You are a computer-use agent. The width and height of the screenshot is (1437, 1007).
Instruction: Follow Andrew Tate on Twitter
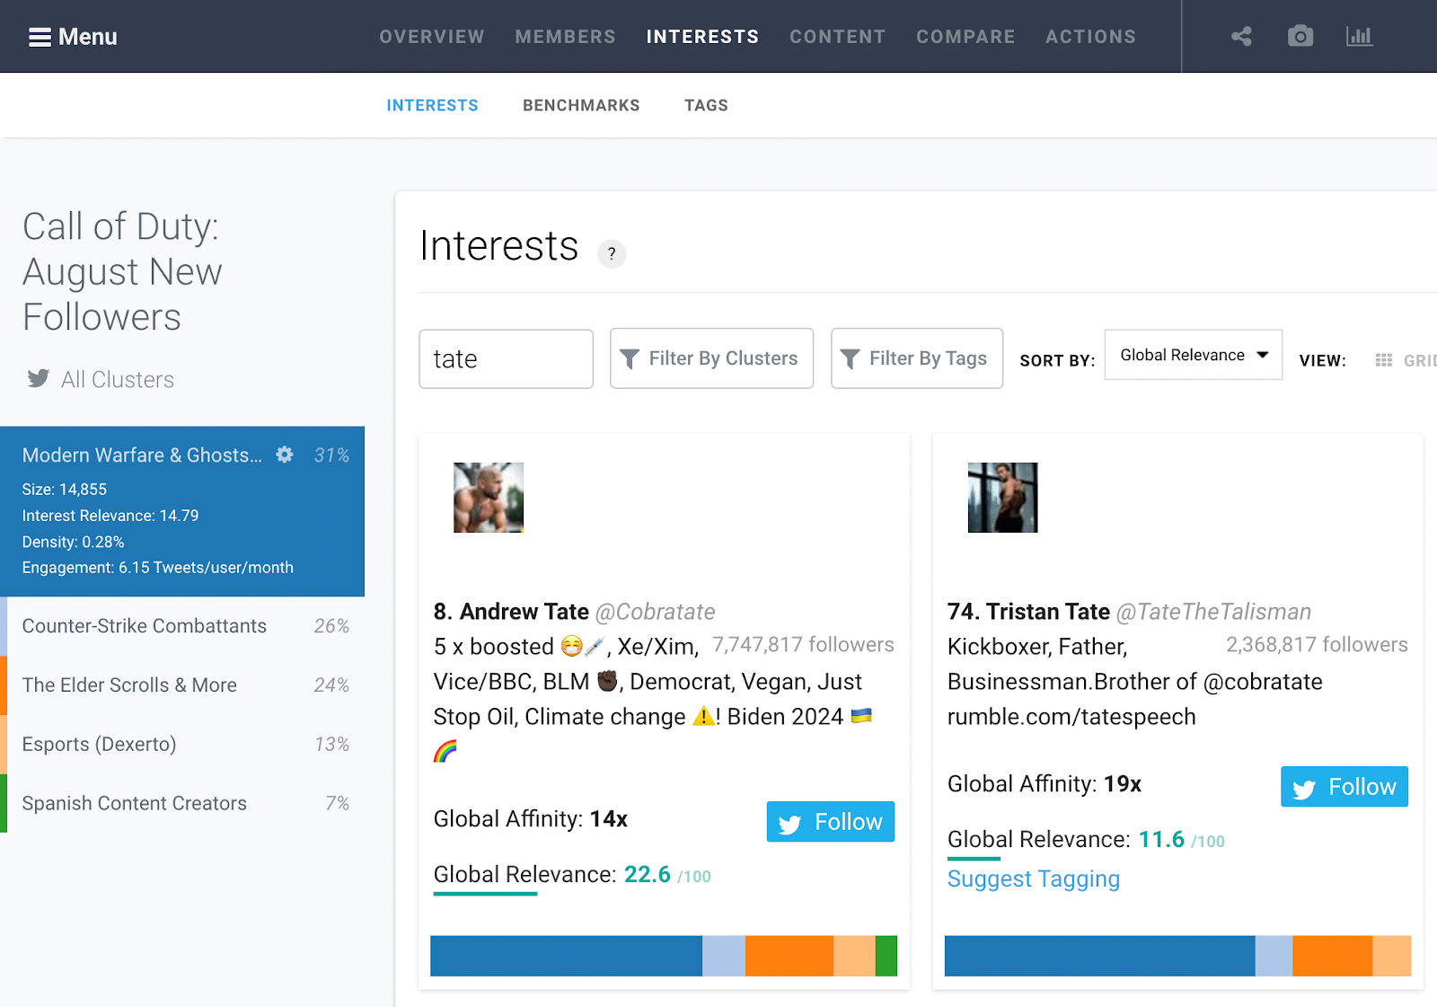coord(830,822)
